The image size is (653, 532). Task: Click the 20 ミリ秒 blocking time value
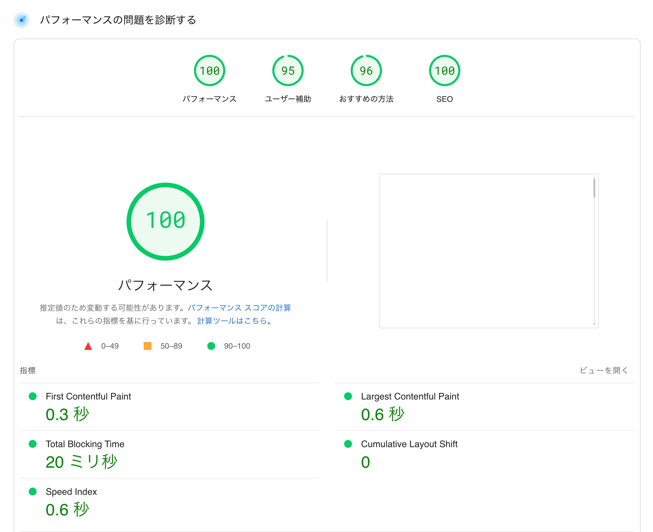pyautogui.click(x=82, y=462)
